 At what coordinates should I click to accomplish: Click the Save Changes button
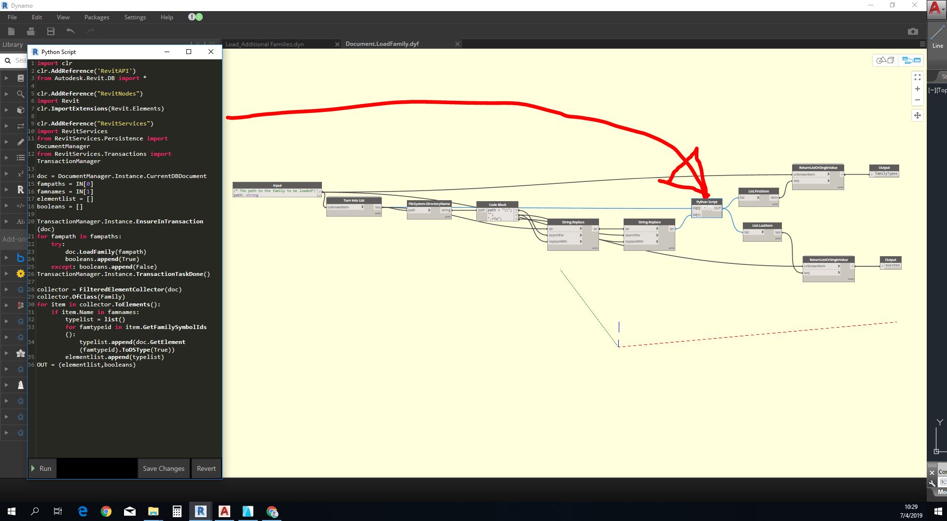pos(163,468)
